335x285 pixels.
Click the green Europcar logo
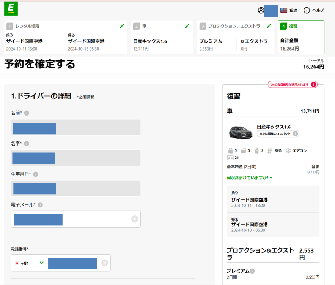click(11, 9)
